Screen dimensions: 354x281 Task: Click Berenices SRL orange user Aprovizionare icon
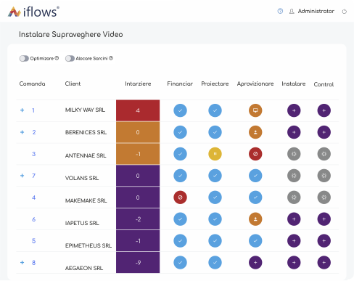pyautogui.click(x=255, y=132)
